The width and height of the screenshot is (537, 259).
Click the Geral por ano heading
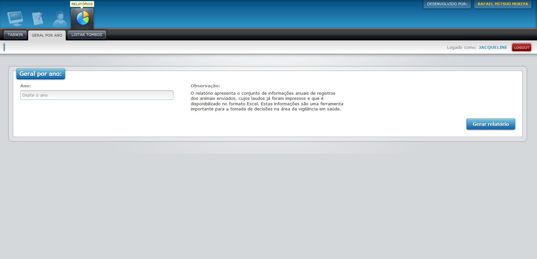[41, 74]
